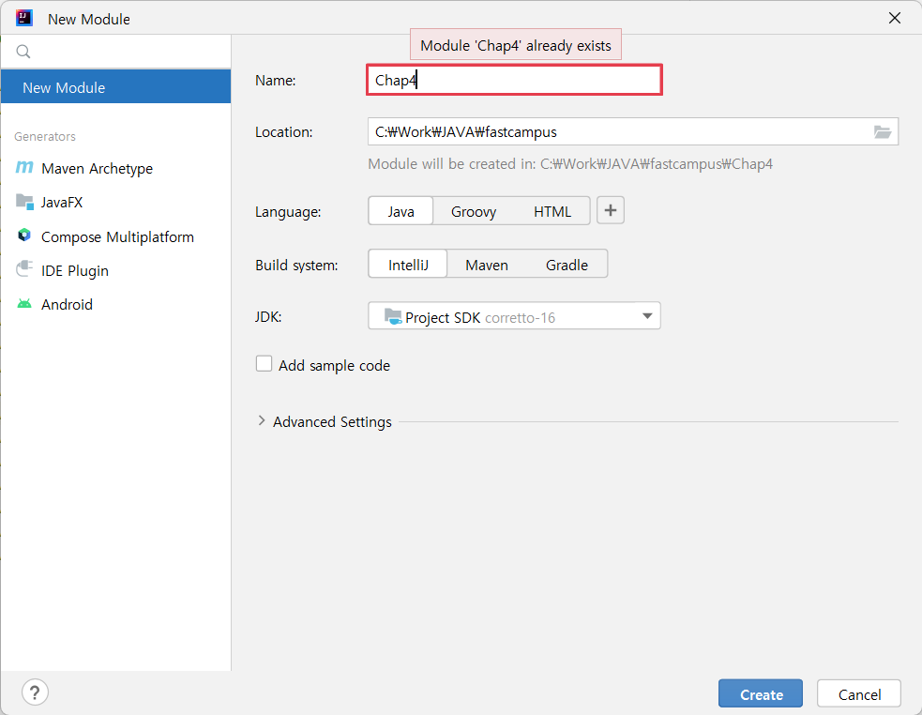
Task: Expand Advanced Settings section
Action: coord(262,421)
